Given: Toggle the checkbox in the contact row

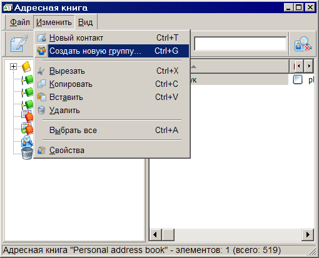Looking at the screenshot, I should [x=298, y=79].
